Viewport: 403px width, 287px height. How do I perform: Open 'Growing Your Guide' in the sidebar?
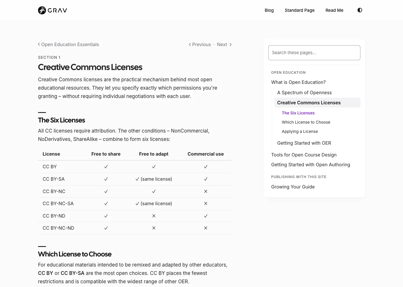293,187
